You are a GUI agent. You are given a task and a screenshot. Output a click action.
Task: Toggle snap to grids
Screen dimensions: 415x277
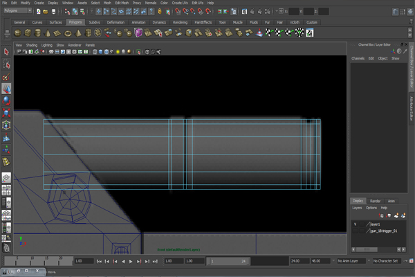click(x=178, y=11)
